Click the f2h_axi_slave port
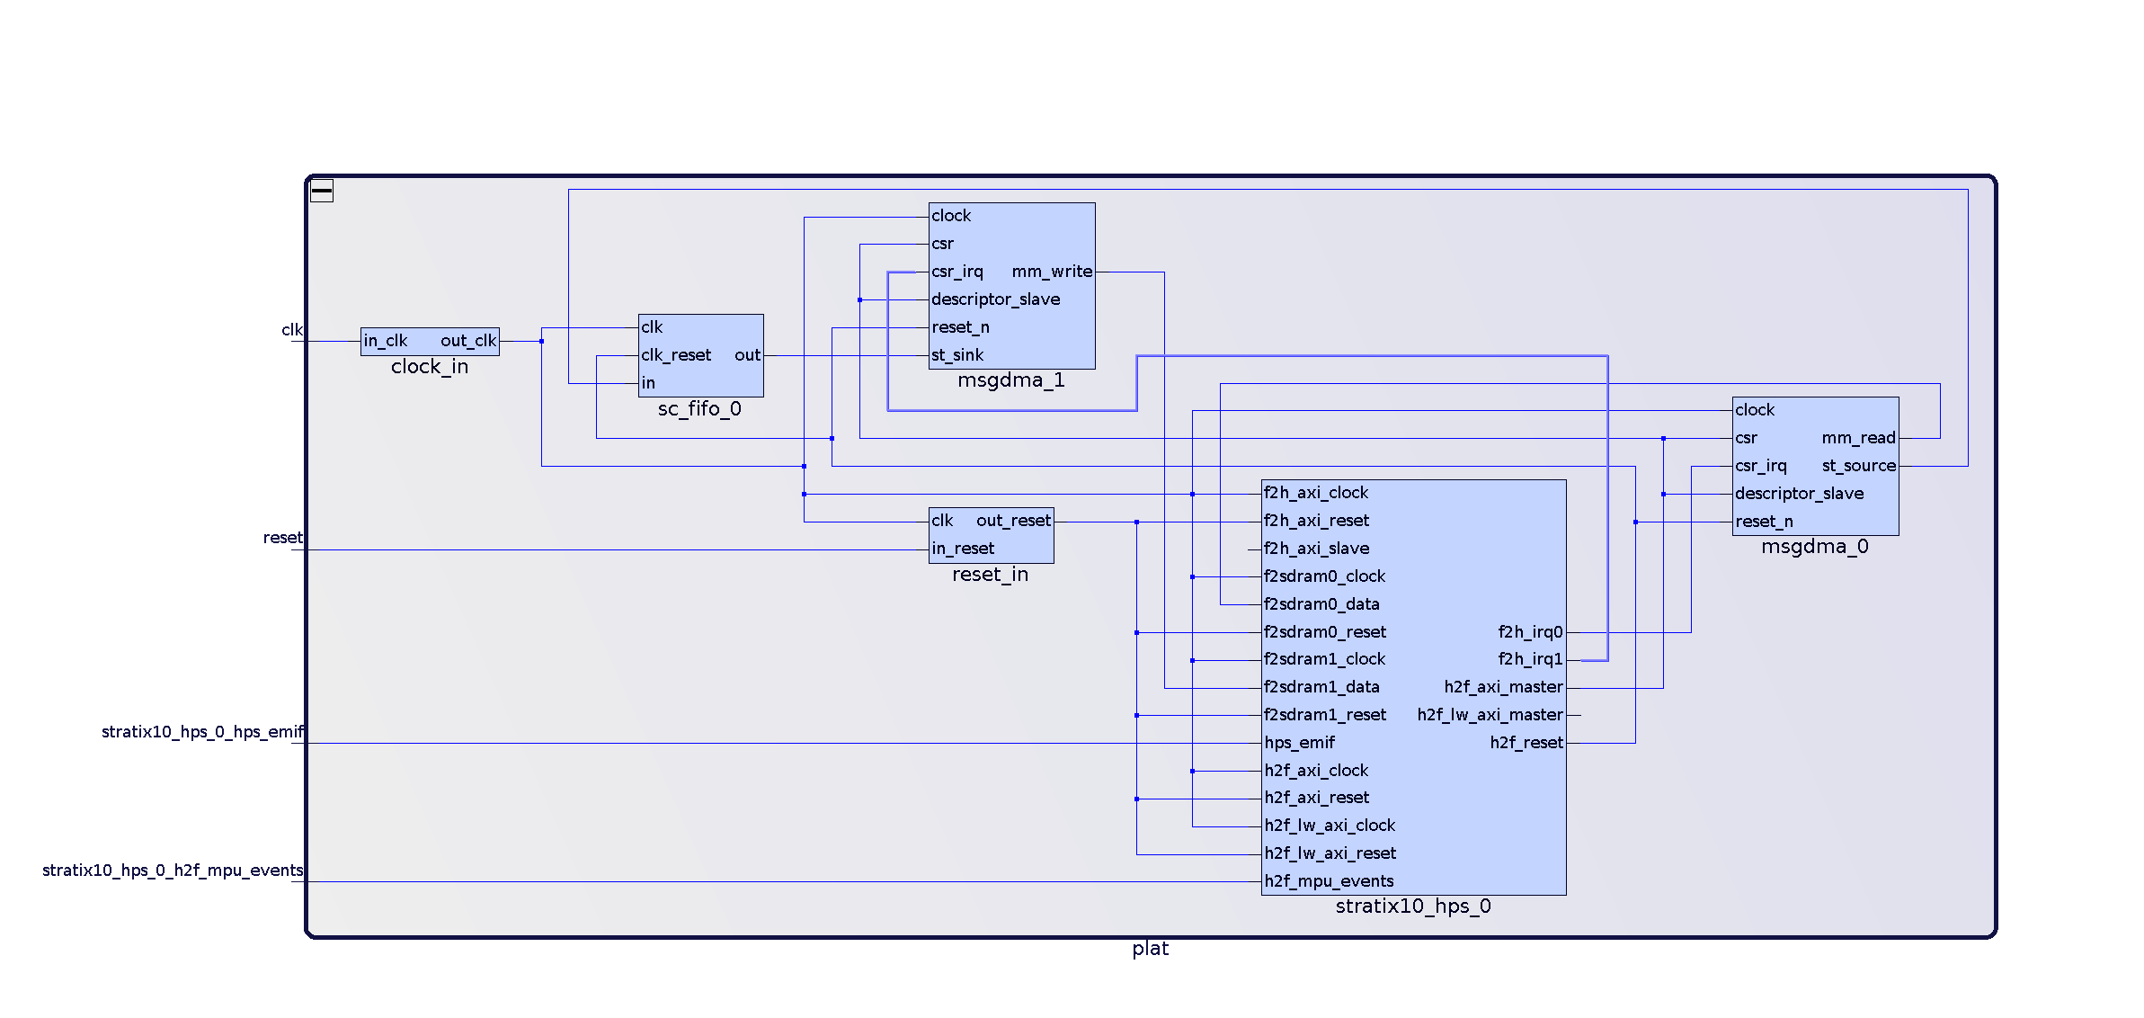Viewport: 2144px width, 1018px height. pyautogui.click(x=1317, y=549)
